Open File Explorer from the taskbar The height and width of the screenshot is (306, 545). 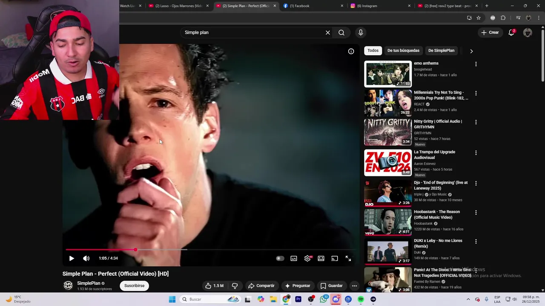273,299
